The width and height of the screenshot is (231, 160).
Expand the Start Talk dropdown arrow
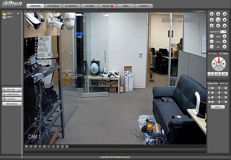[x=20, y=89]
